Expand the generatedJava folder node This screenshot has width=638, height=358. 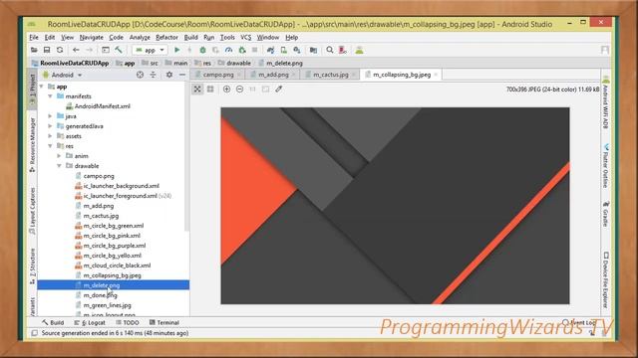click(50, 126)
